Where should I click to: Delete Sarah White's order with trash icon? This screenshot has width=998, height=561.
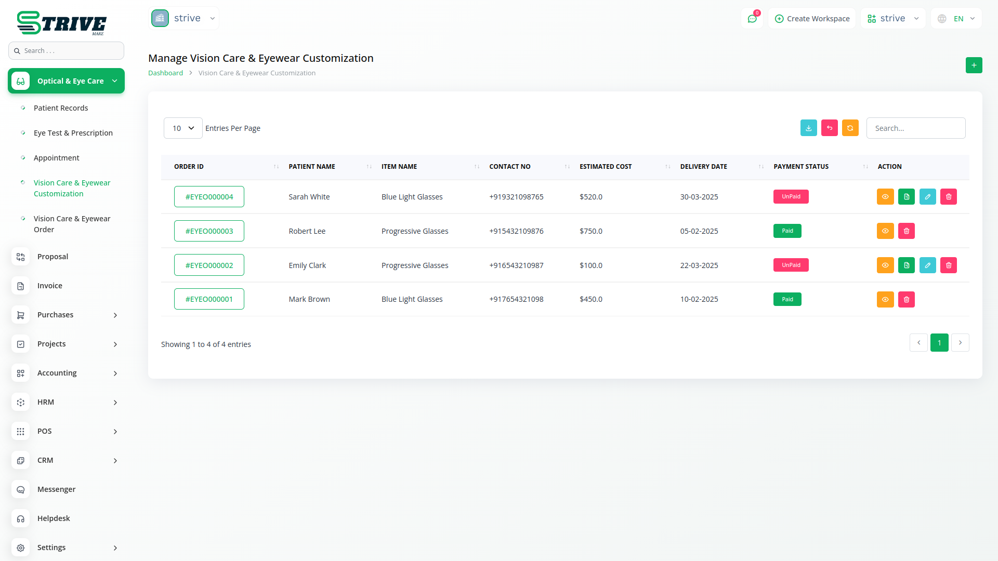click(x=948, y=197)
